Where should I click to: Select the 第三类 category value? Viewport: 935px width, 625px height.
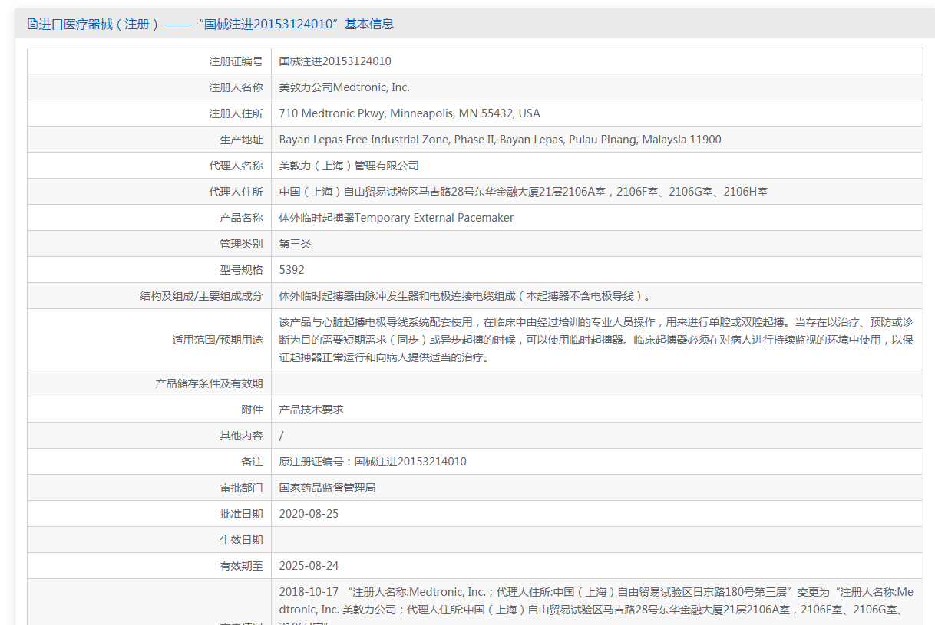click(295, 244)
